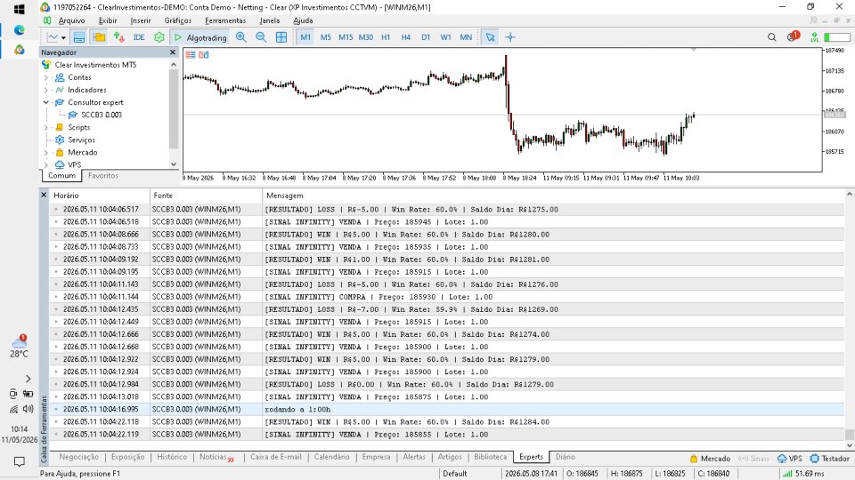Toggle the Navigator folder icon in toolbar
855x480 pixels.
pyautogui.click(x=99, y=37)
